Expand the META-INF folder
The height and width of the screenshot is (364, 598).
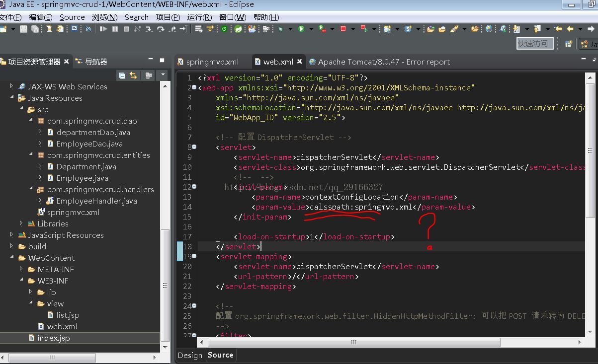[21, 269]
